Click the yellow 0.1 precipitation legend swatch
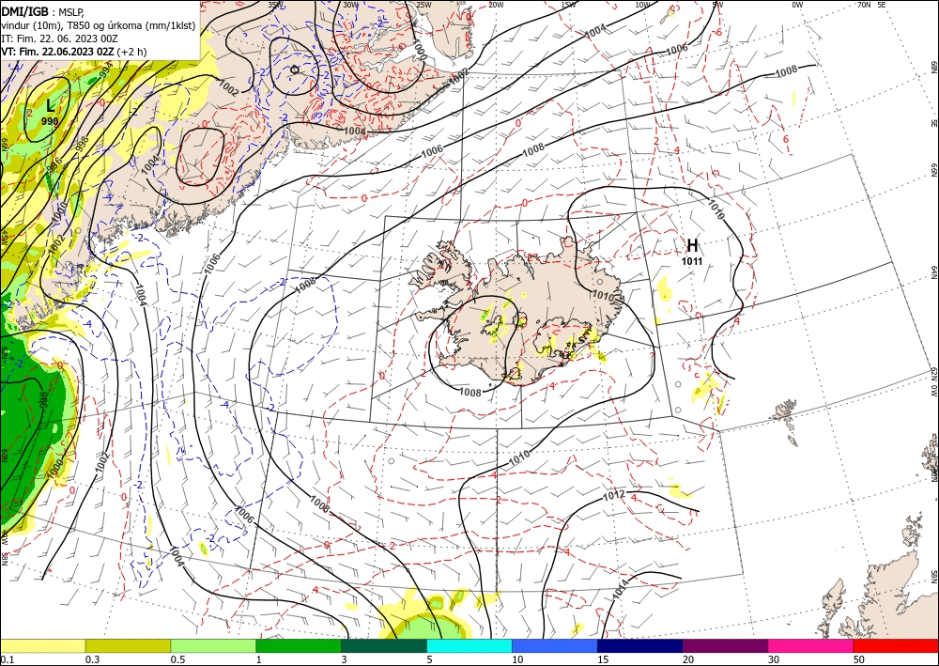 pyautogui.click(x=42, y=645)
